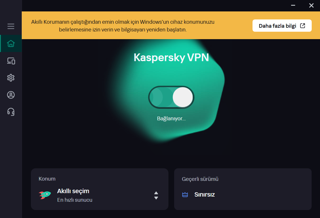
Task: Expand the location selector arrows
Action: point(156,195)
